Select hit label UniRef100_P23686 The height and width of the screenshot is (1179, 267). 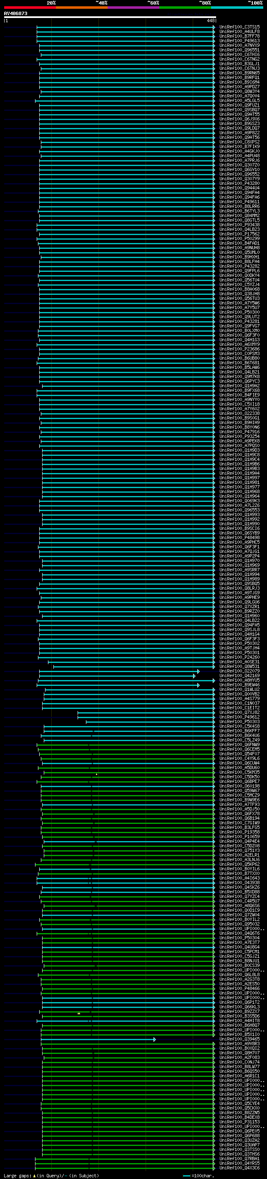239,349
